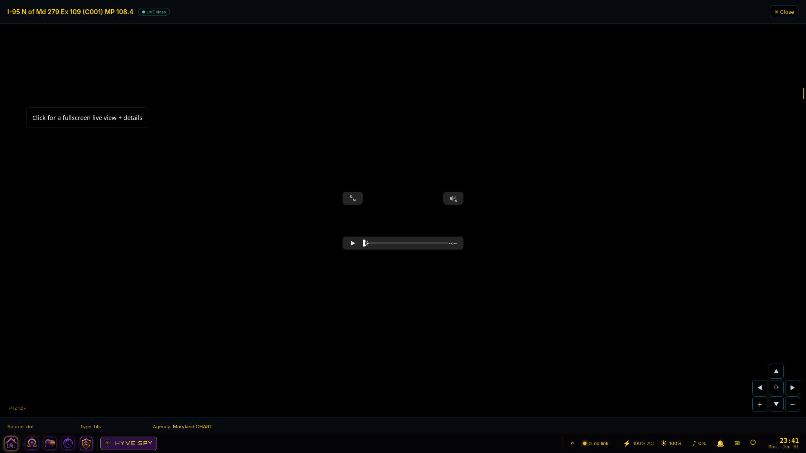Zoom out with PTZ minus button
Image resolution: width=806 pixels, height=453 pixels.
[793, 404]
